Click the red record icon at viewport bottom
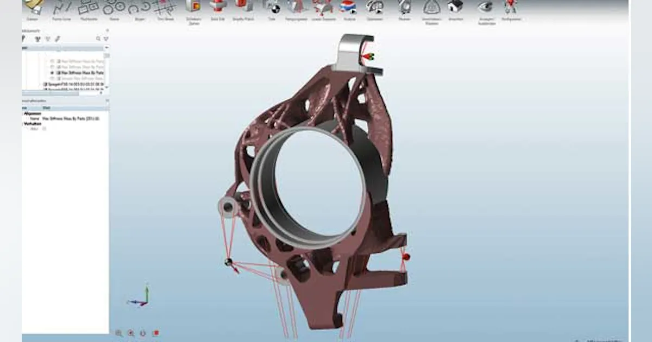This screenshot has width=652, height=342. (156, 333)
